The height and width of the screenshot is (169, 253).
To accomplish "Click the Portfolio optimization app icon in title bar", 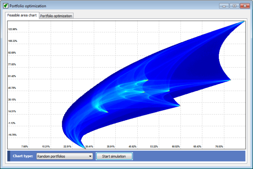I will click(6, 6).
